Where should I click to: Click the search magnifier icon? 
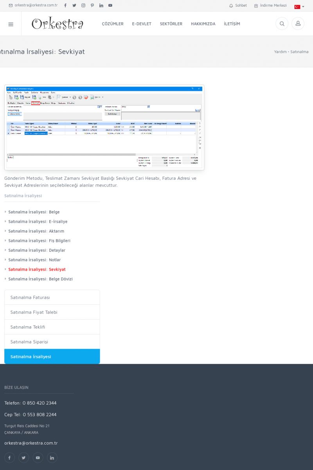pyautogui.click(x=282, y=24)
